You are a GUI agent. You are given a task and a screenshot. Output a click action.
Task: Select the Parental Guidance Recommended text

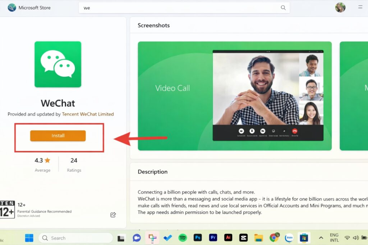click(44, 211)
